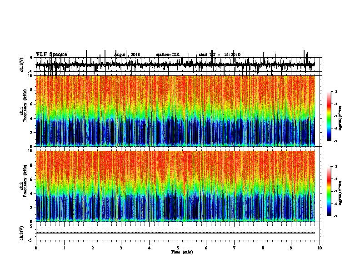Click the ch.2 spectrogram panel

(x=175, y=186)
